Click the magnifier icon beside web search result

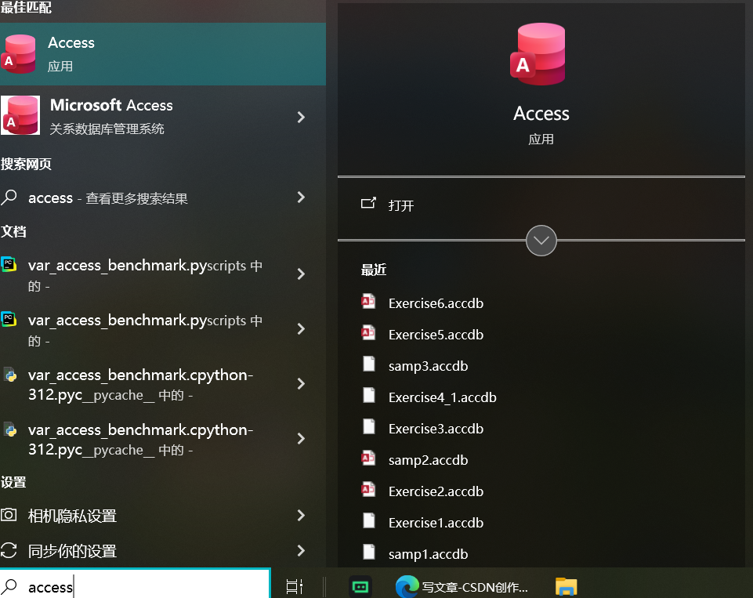(x=9, y=198)
